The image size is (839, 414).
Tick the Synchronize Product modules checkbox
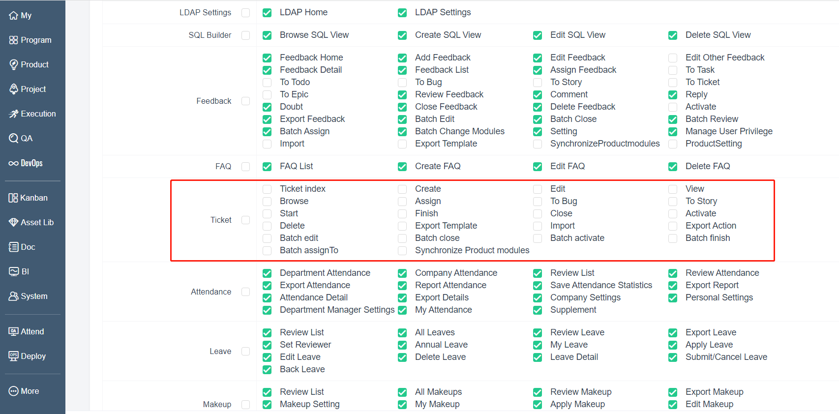[x=402, y=251]
